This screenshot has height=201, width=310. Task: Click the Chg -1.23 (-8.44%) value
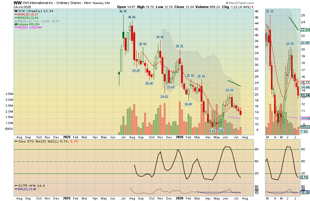click(236, 7)
